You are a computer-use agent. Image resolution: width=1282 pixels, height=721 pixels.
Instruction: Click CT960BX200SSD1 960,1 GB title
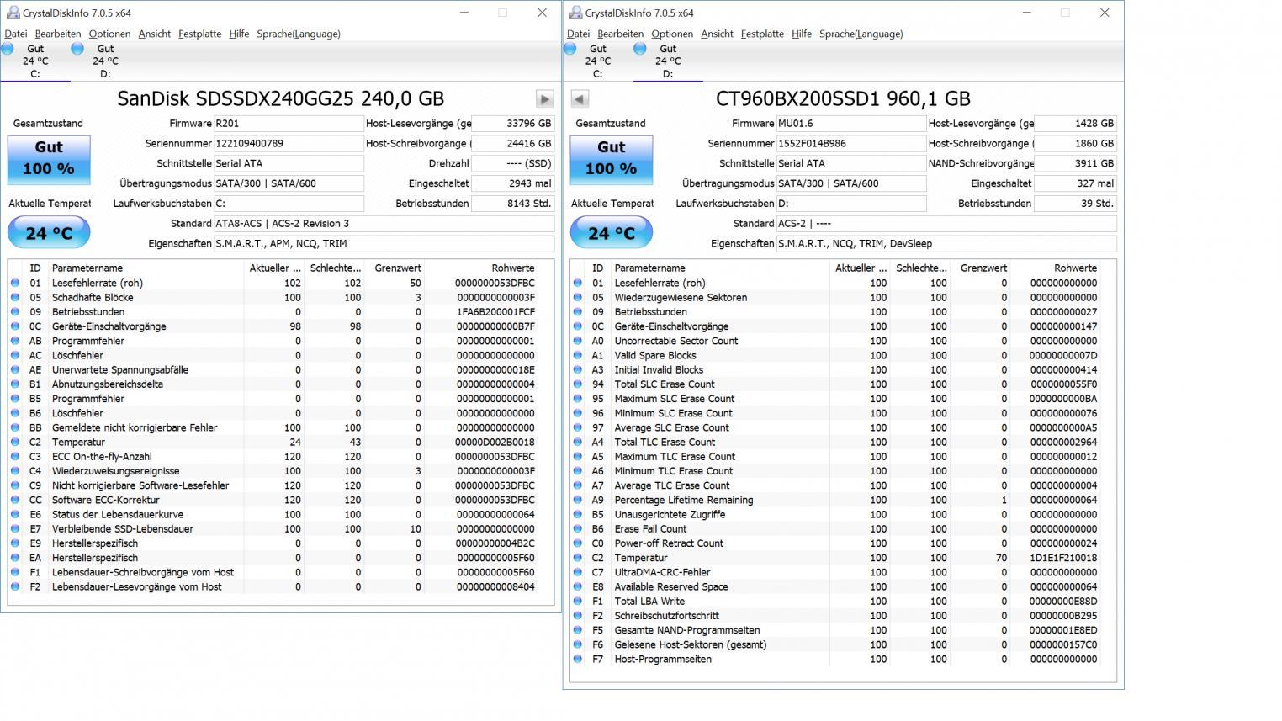click(x=843, y=99)
